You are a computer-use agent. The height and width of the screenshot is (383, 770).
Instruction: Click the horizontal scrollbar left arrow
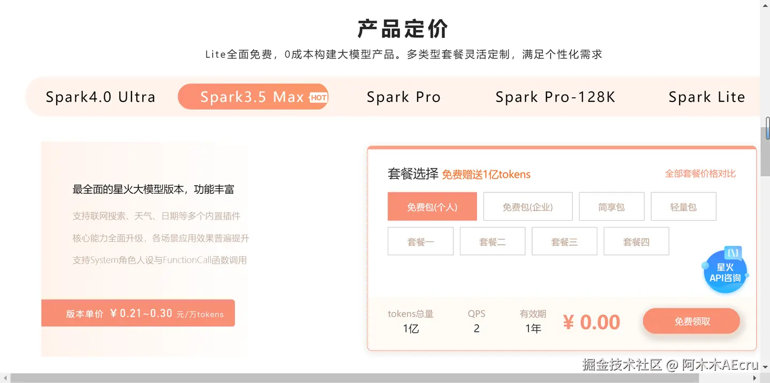click(5, 378)
